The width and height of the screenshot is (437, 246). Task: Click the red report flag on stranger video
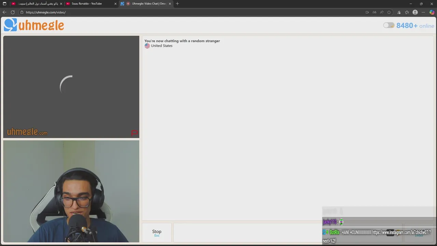point(134,133)
